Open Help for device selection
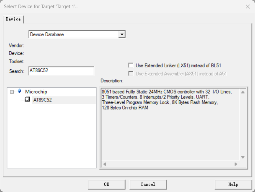The height and width of the screenshot is (192, 255). tap(233, 184)
